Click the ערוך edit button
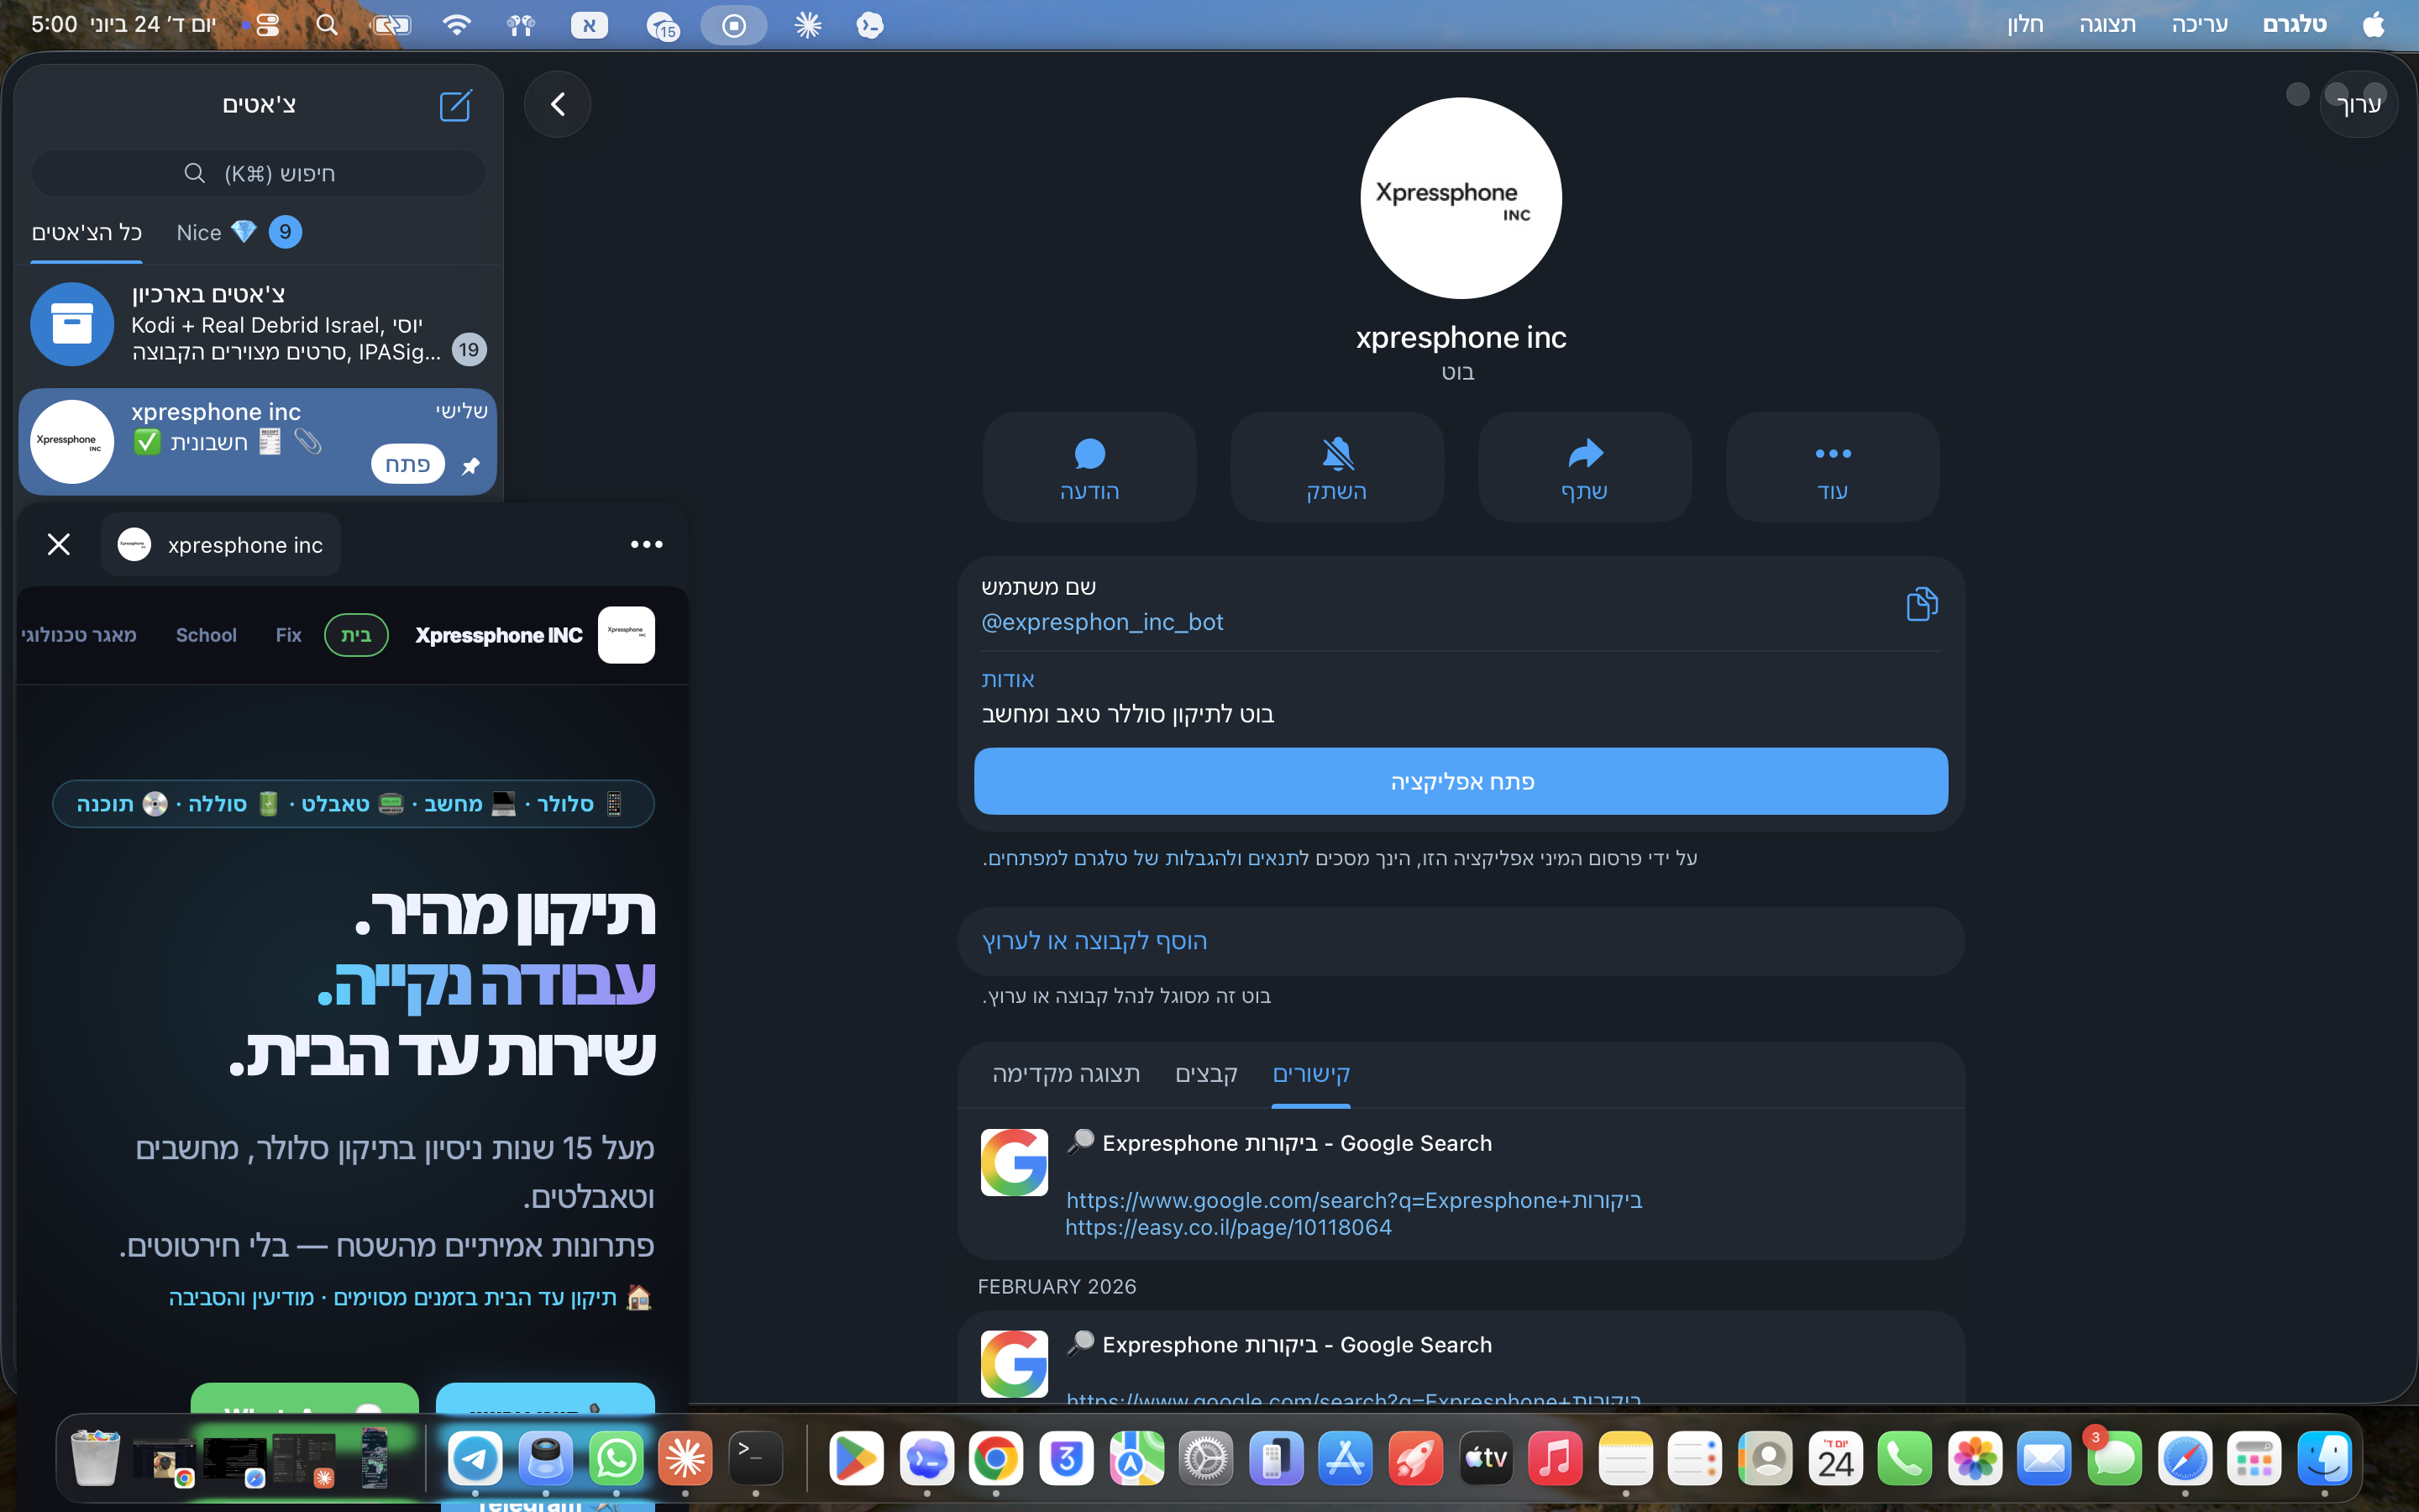This screenshot has width=2419, height=1512. coord(2358,104)
